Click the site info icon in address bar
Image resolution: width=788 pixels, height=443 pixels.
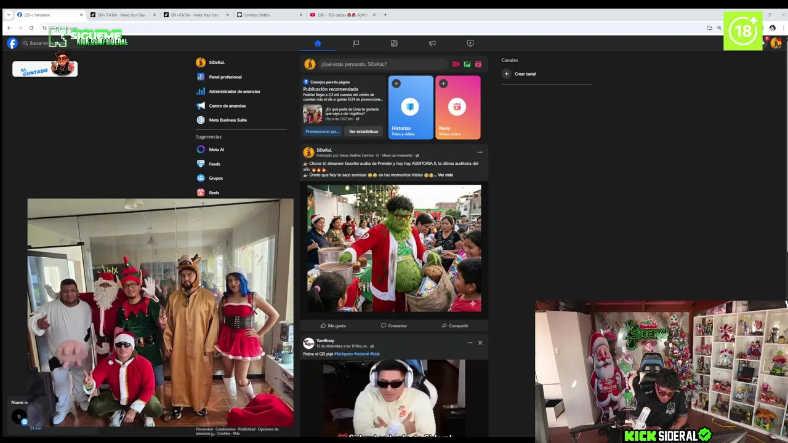coord(45,28)
